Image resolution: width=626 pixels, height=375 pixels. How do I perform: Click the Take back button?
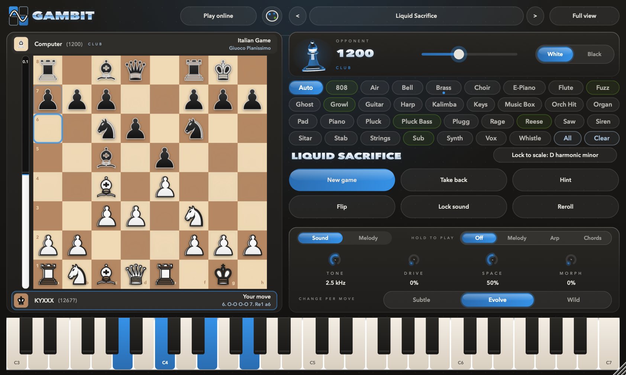[454, 180]
